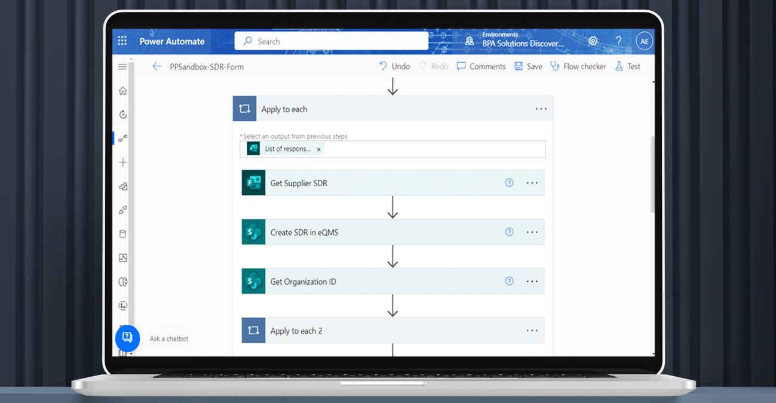
Task: Expand the Get Supplier SDR action
Action: tap(392, 183)
